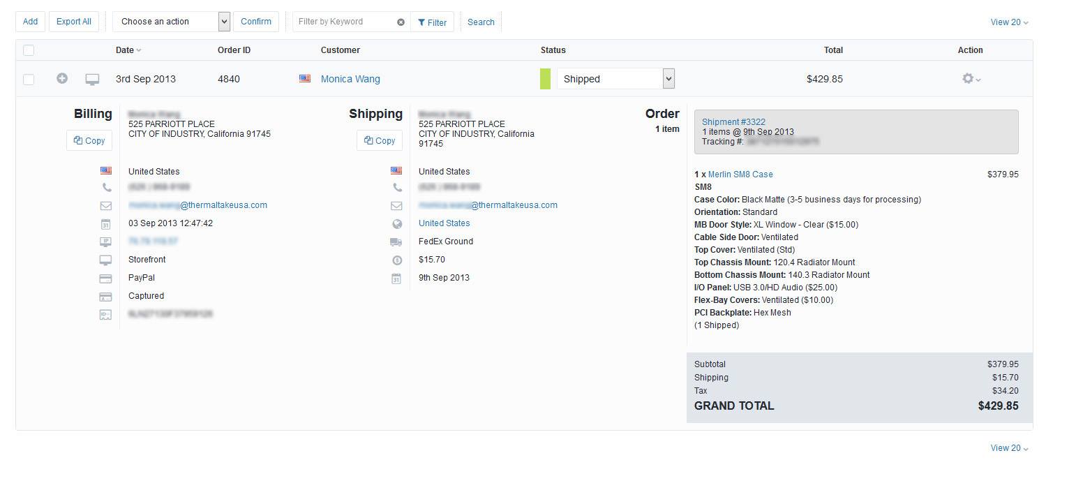Click the Subtotal $379.95 value

[1003, 364]
